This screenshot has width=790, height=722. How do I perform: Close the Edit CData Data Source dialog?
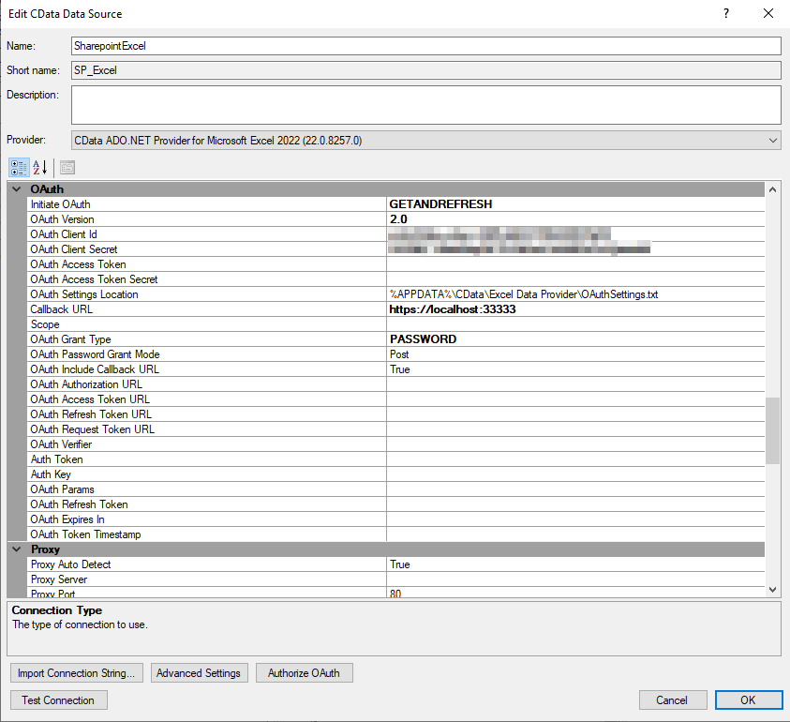[768, 14]
